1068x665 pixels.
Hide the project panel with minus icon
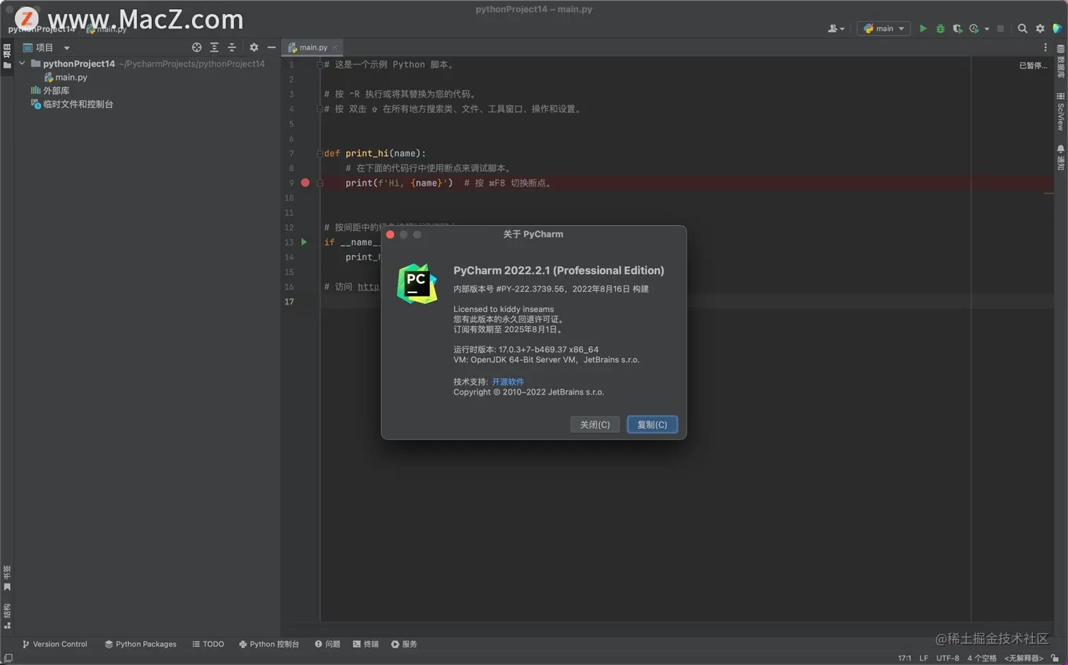click(271, 47)
